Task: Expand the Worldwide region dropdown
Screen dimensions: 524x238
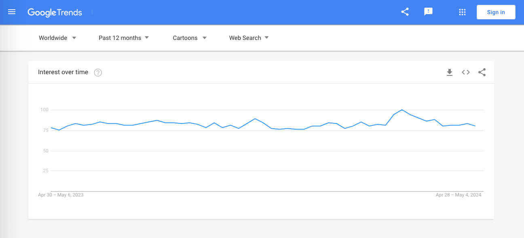Action: pyautogui.click(x=57, y=38)
